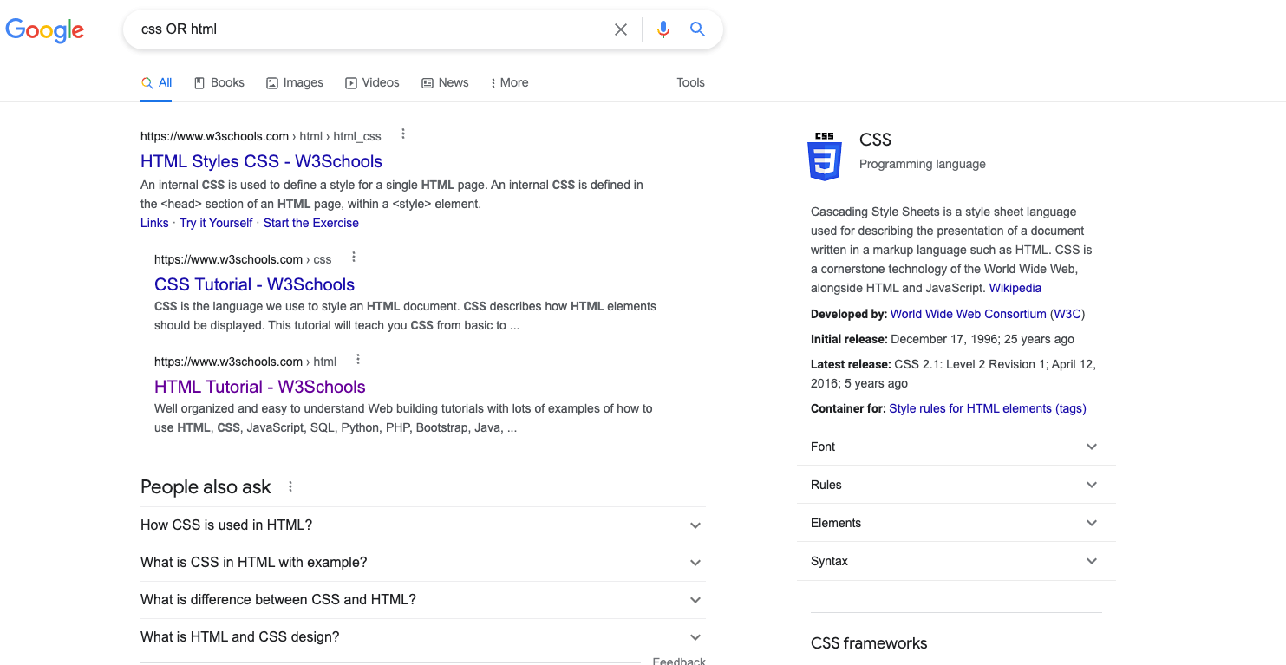This screenshot has height=665, width=1286.
Task: Expand the Elements section in CSS panel
Action: click(x=956, y=523)
